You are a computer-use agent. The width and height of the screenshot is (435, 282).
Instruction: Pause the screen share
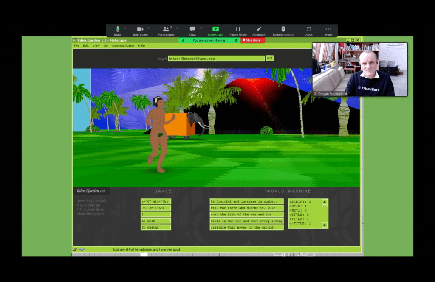point(238,29)
